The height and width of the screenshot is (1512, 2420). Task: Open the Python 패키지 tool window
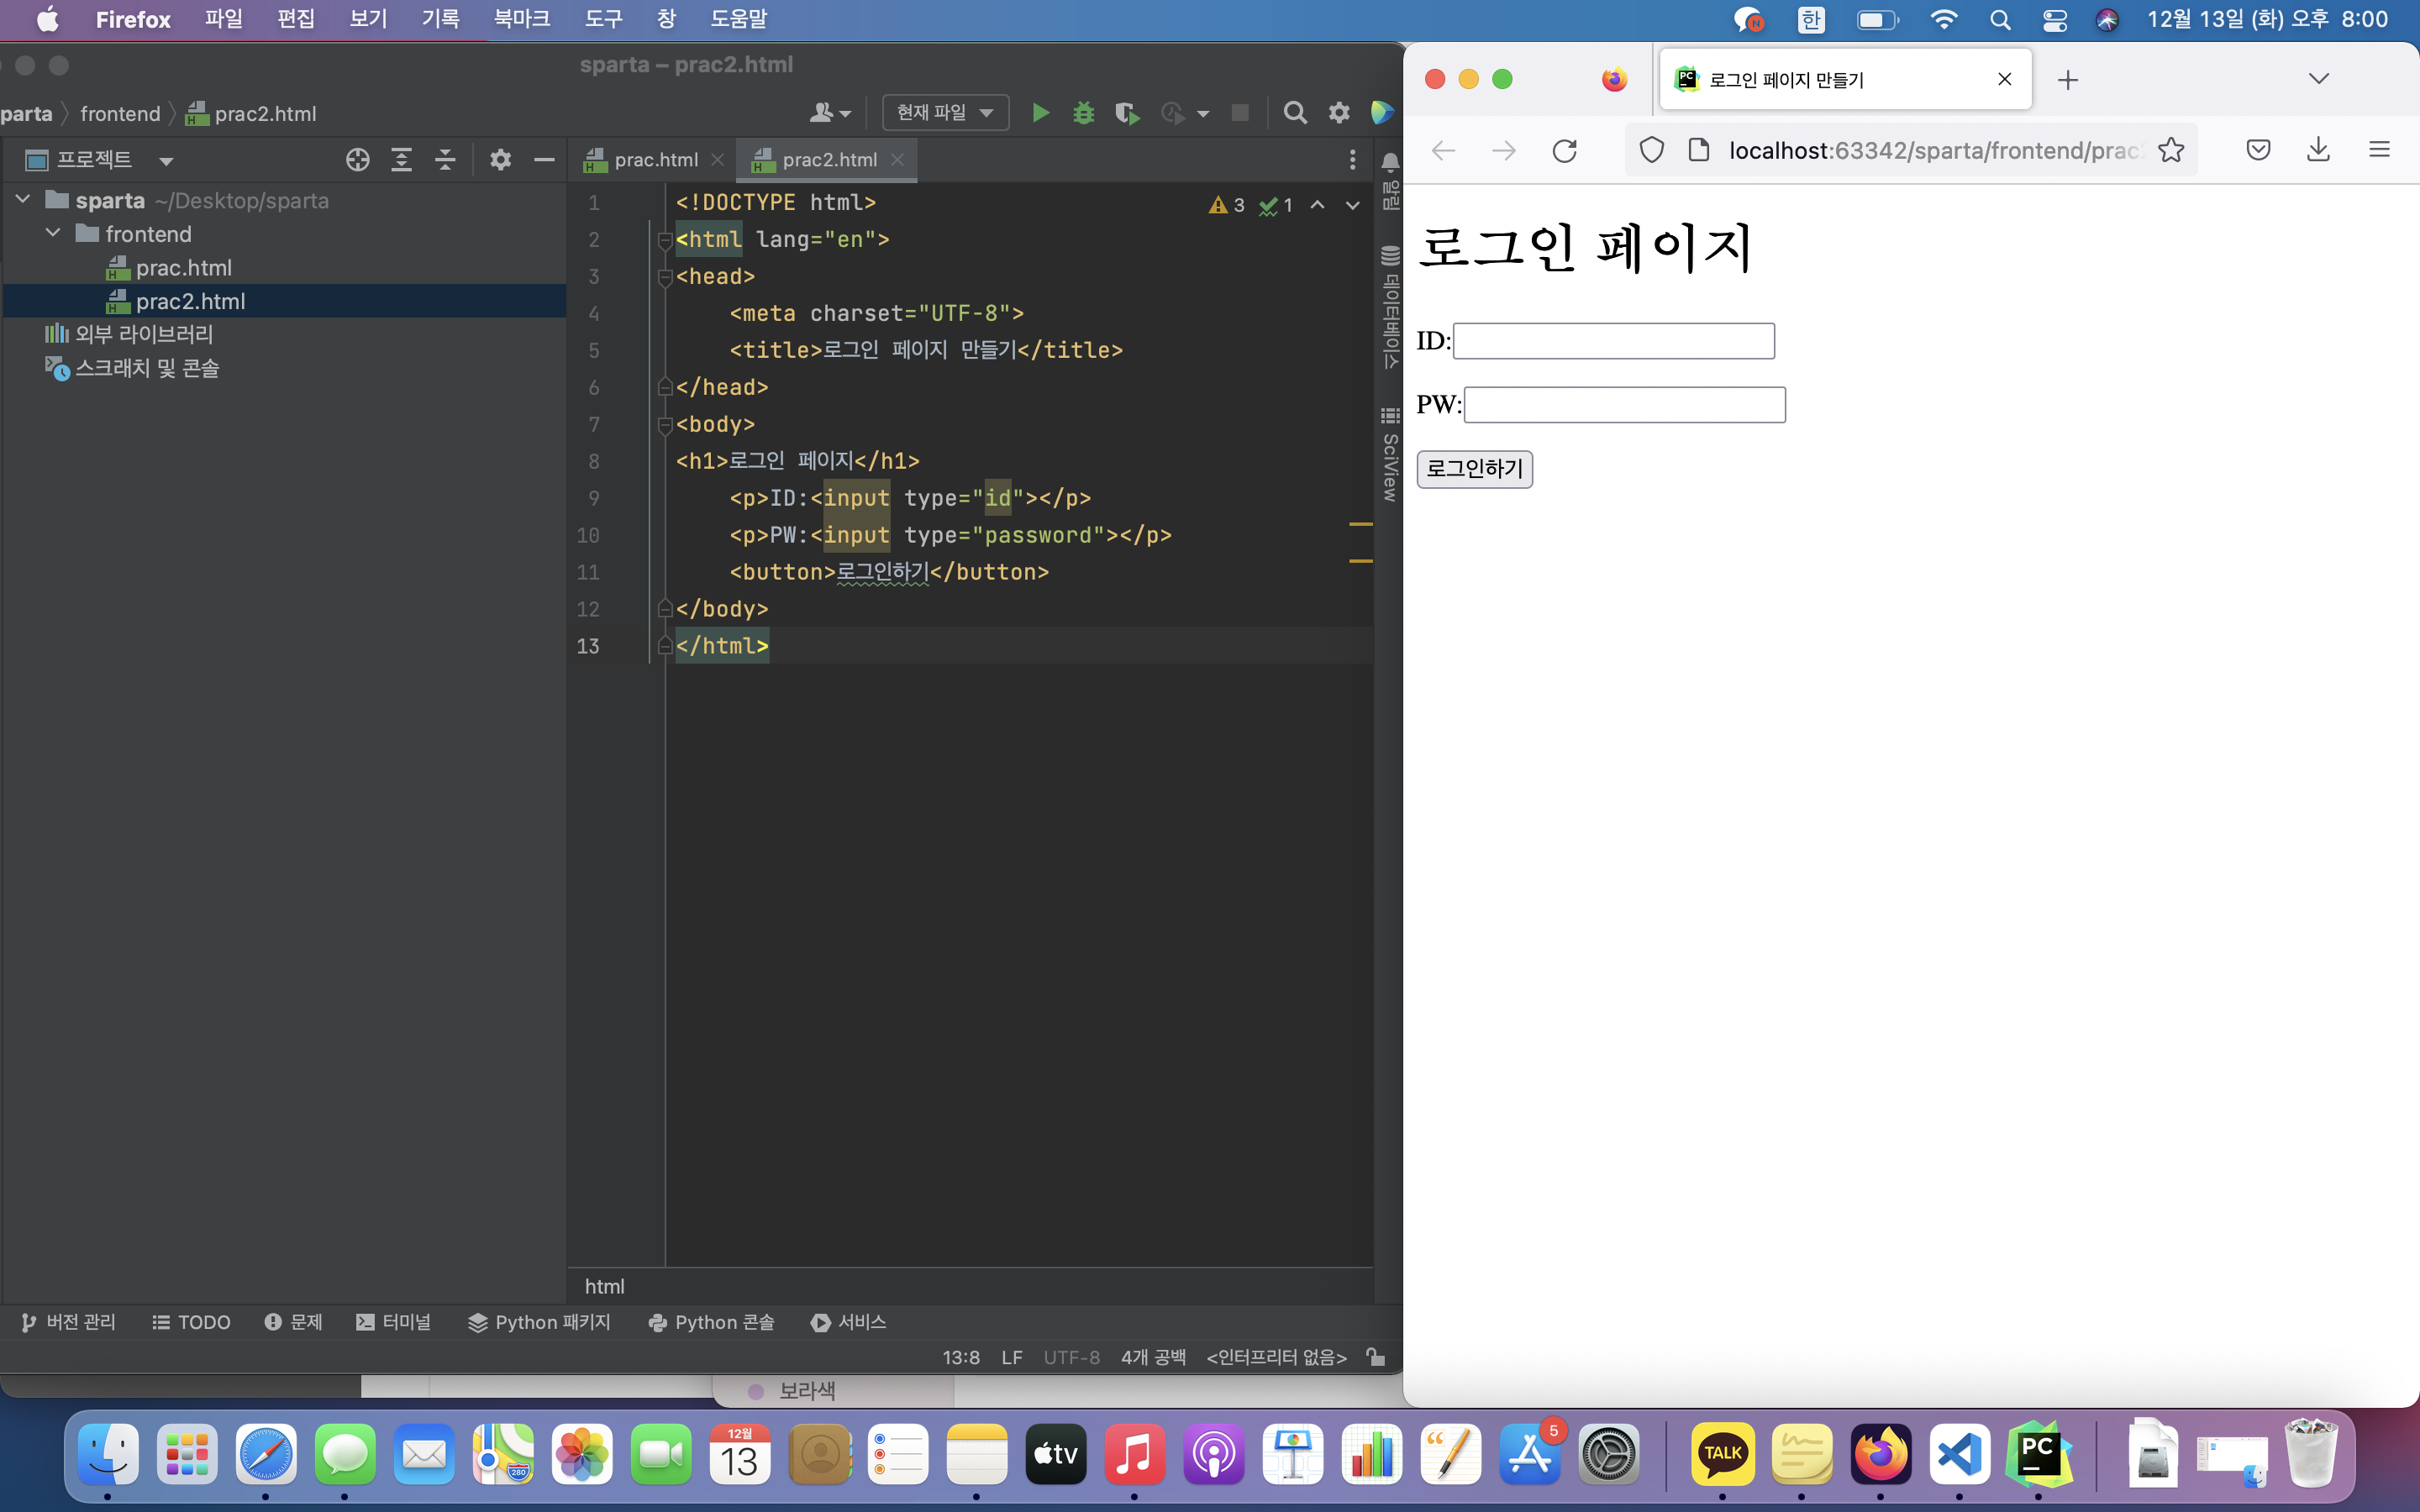pos(539,1322)
